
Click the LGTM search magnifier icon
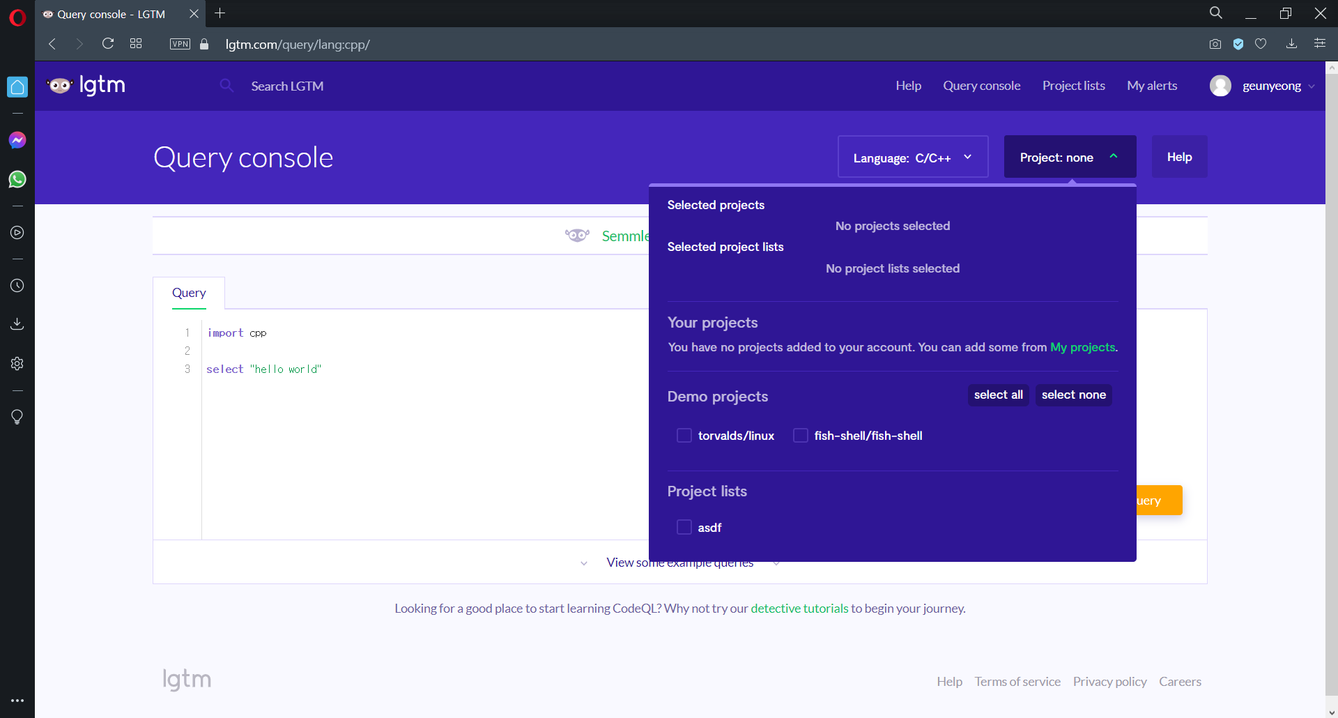pyautogui.click(x=226, y=86)
